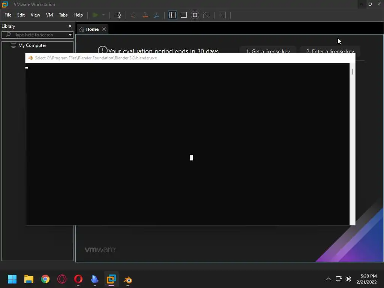
Task: Close the Home tab
Action: click(x=104, y=29)
